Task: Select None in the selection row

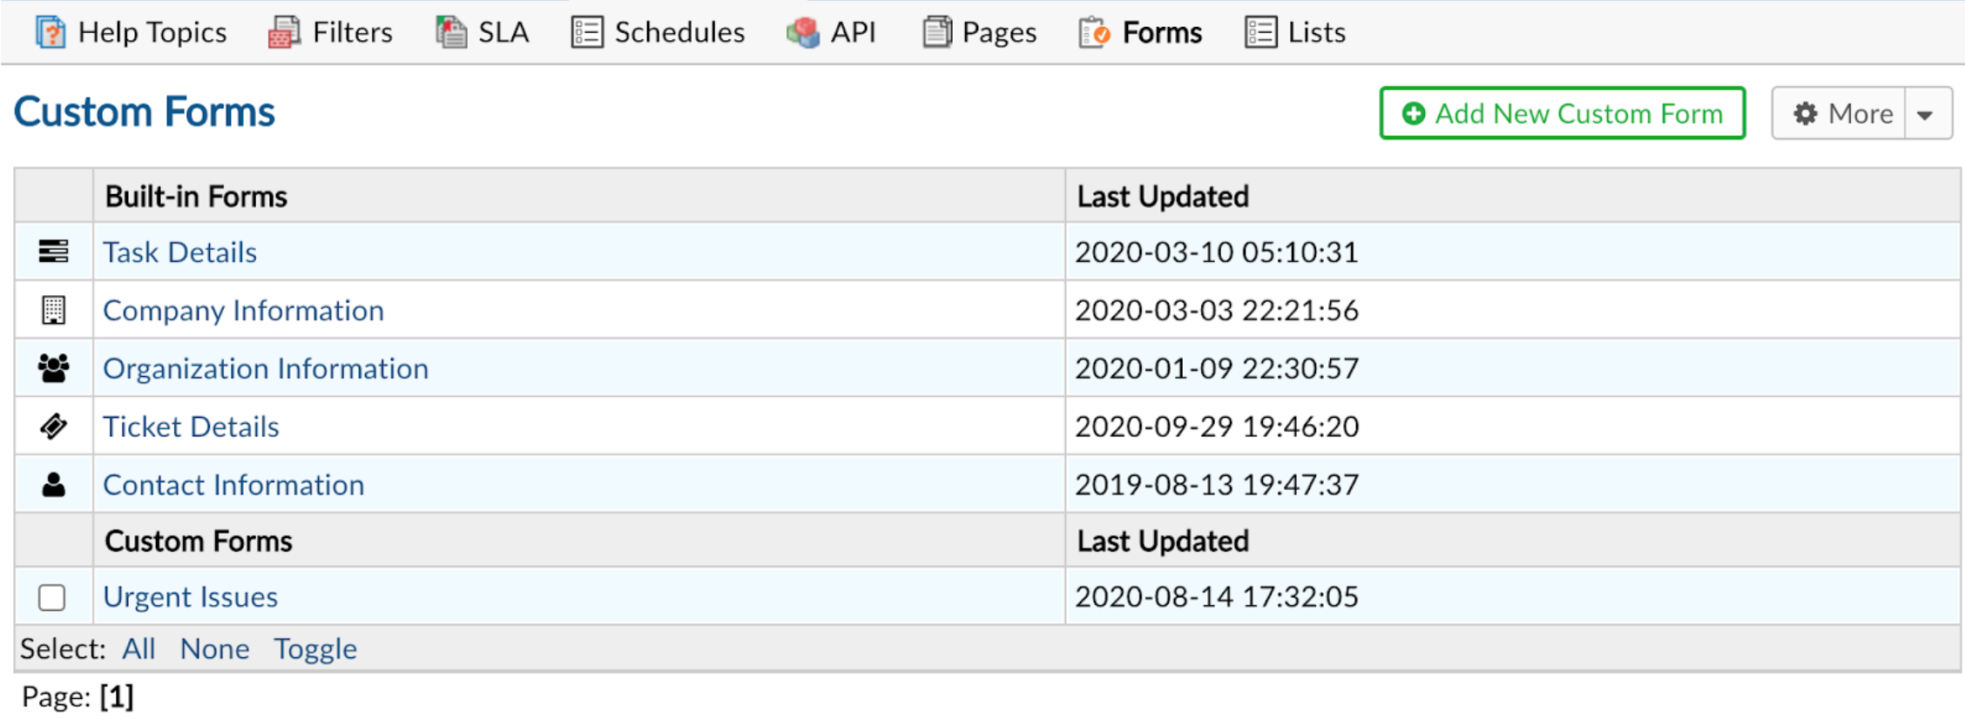Action: coord(214,649)
